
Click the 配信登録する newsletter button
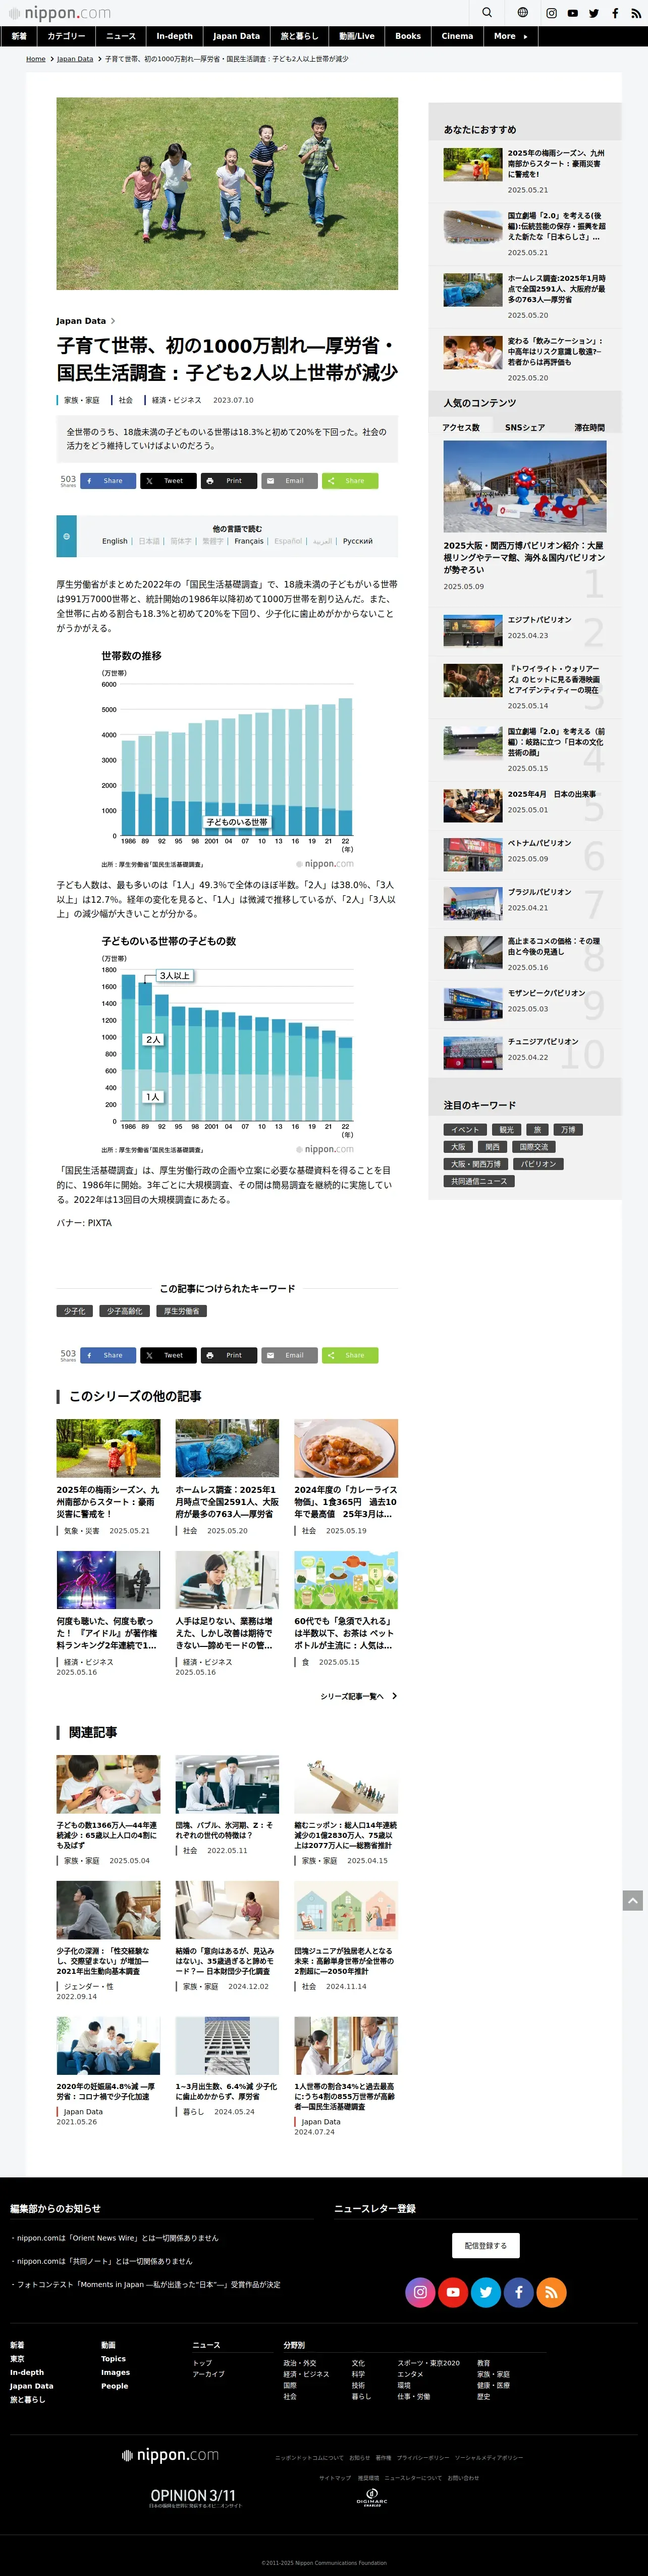click(485, 2246)
